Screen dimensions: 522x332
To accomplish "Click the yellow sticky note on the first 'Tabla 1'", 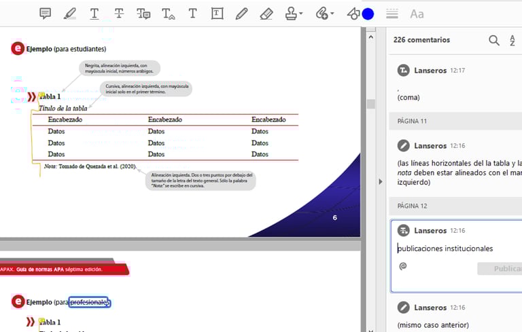I will (x=42, y=96).
